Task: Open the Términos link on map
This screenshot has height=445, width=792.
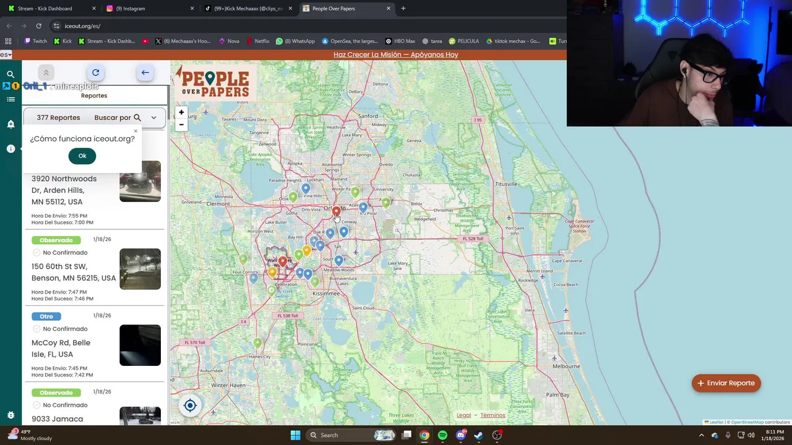Action: point(493,415)
